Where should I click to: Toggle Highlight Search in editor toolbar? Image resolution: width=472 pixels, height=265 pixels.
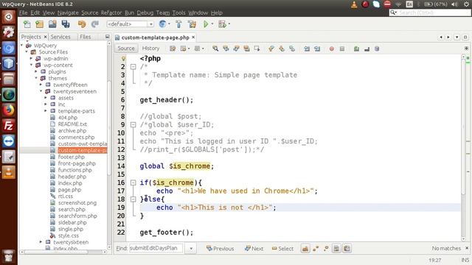click(246, 49)
